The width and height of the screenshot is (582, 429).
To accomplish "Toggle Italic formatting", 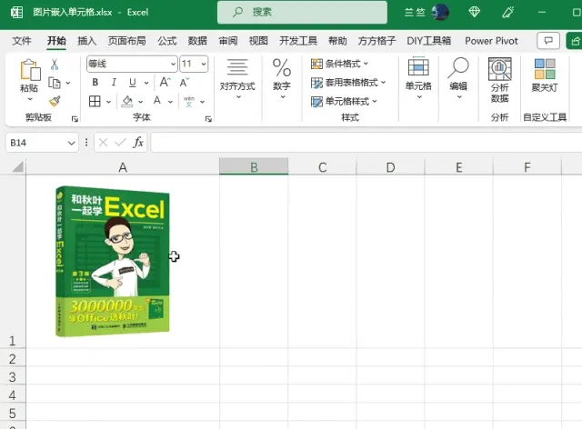I will point(114,83).
